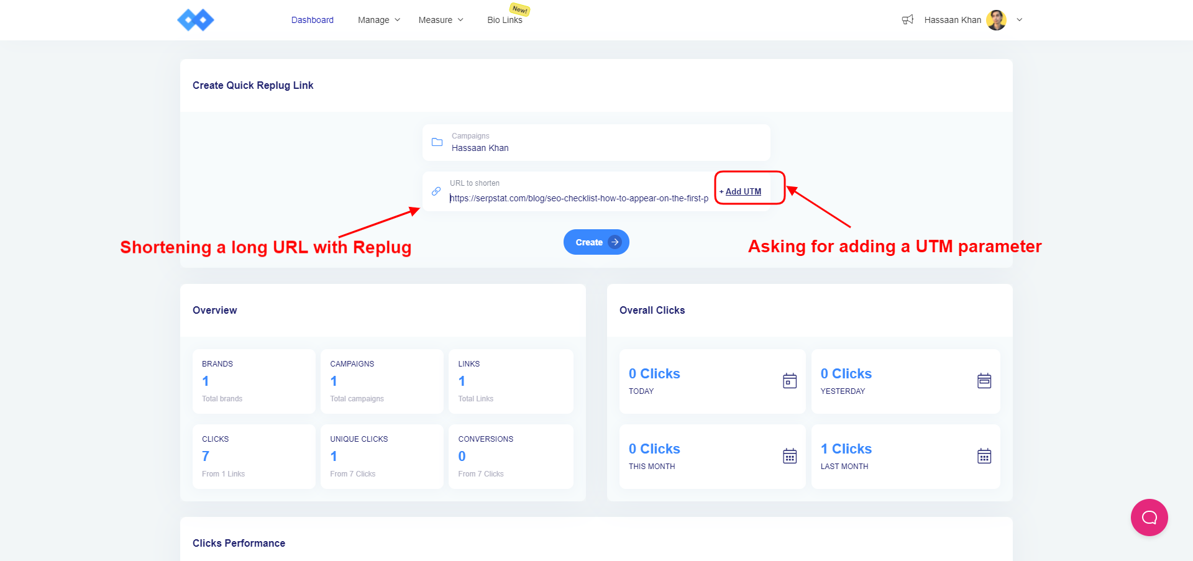Click the From 7 Clicks label under Conversions
This screenshot has height=561, width=1193.
(x=481, y=474)
